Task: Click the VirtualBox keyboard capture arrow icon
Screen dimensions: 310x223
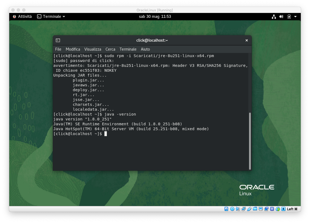Action: tap(283, 209)
